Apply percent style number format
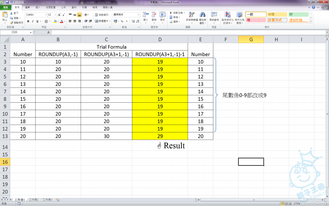 tap(122, 21)
